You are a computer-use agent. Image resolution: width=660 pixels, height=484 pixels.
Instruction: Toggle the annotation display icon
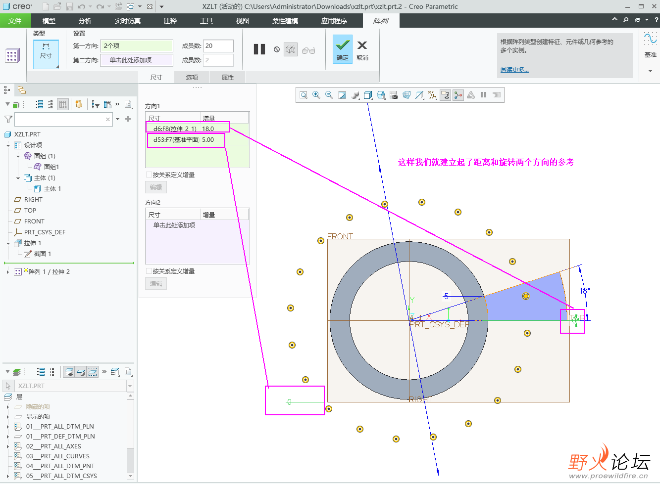click(445, 95)
